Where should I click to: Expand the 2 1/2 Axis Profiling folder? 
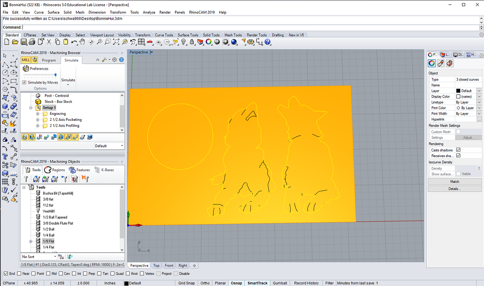coord(38,126)
